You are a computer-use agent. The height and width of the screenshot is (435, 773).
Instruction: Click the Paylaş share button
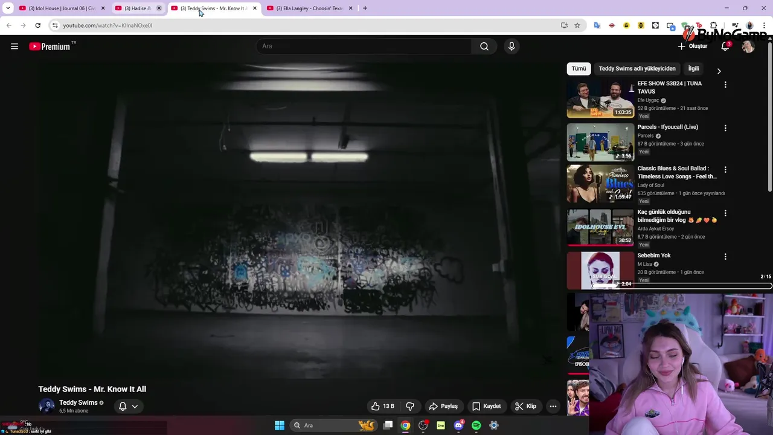coord(444,406)
